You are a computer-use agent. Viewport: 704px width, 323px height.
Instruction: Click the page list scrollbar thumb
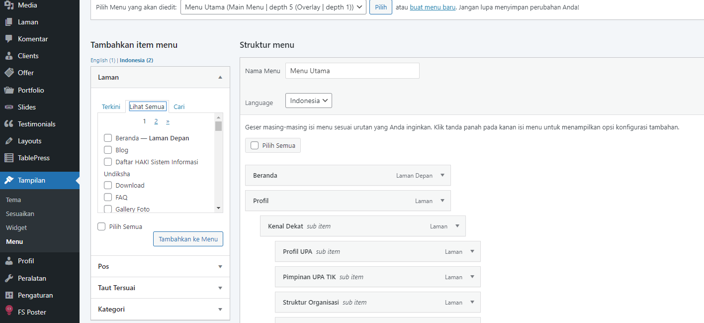(218, 125)
